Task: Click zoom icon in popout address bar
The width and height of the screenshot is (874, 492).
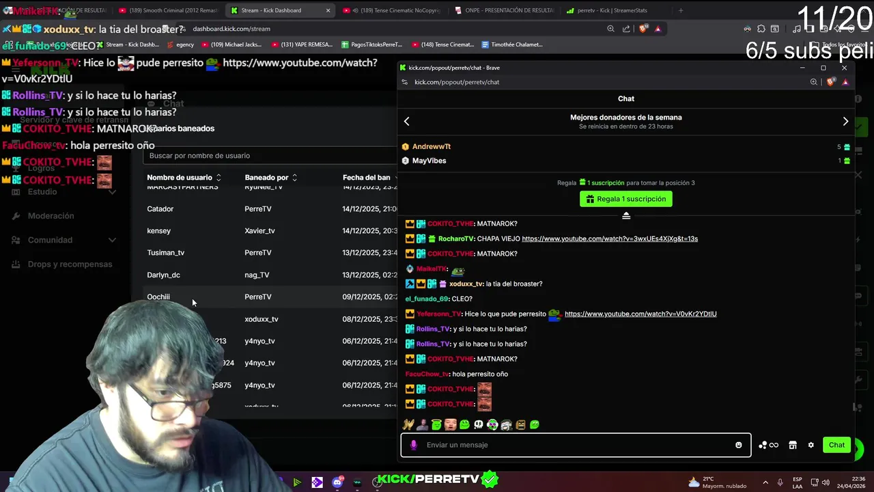Action: (813, 82)
